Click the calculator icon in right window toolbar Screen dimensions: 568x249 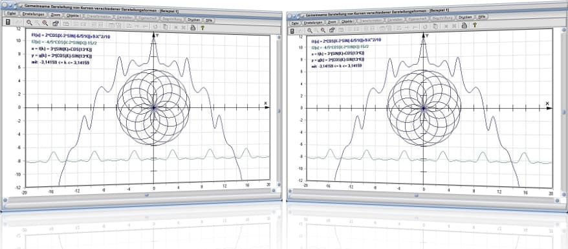coord(292,32)
